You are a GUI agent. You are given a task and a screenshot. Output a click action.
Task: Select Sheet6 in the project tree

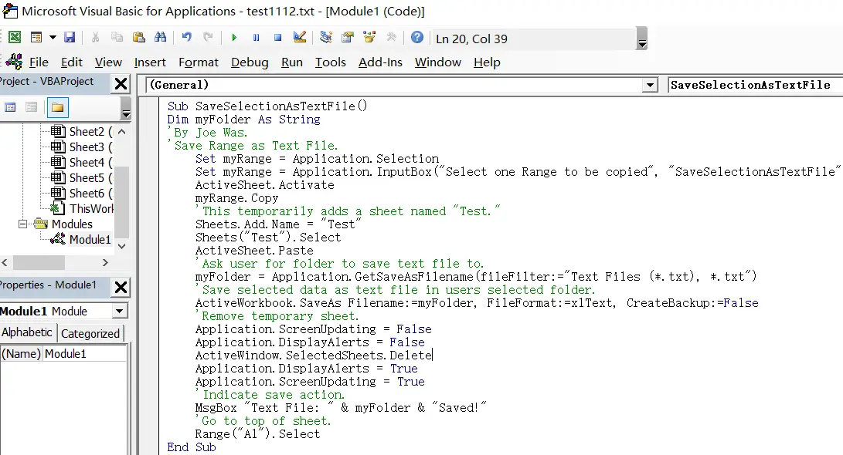81,193
